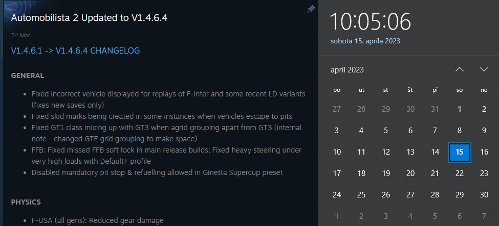Open the "sobota 15. apríla 2023" date link
Image resolution: width=499 pixels, height=226 pixels.
365,41
